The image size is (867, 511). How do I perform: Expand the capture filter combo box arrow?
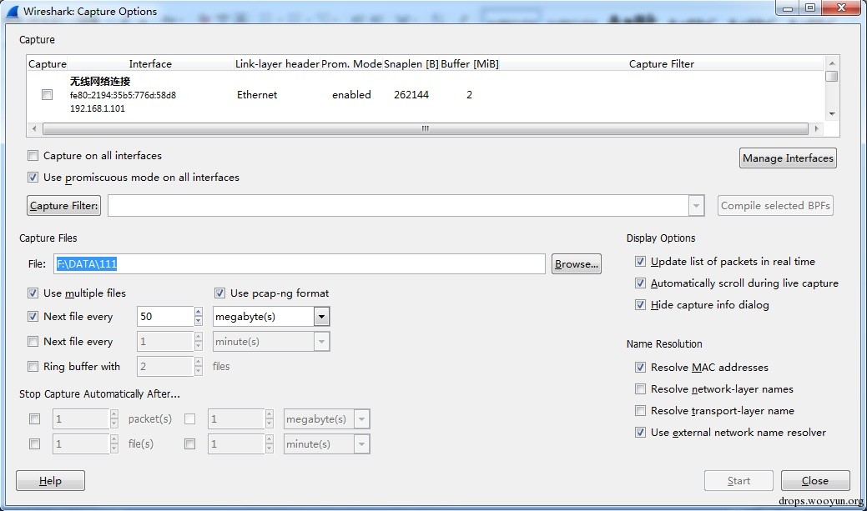coord(696,206)
